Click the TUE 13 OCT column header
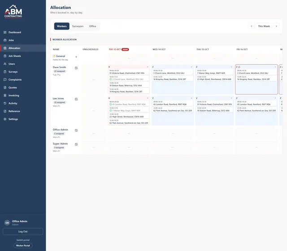Viewport: 287px width, 251px height. (x=115, y=49)
